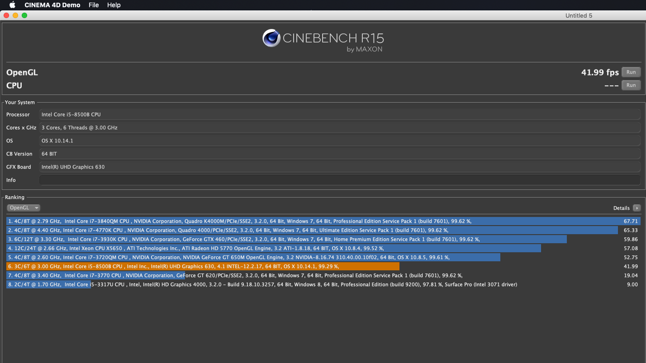The width and height of the screenshot is (646, 363).
Task: Click the OS value OS X 10.14.1
Action: tap(340, 141)
